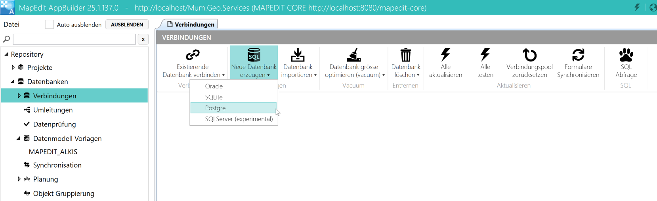Screen dimensions: 657x201
Task: Click the Datenbank importieren icon
Action: tap(298, 55)
